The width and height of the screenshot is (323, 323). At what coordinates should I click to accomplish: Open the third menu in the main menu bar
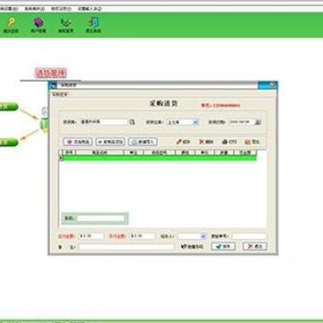pos(61,9)
